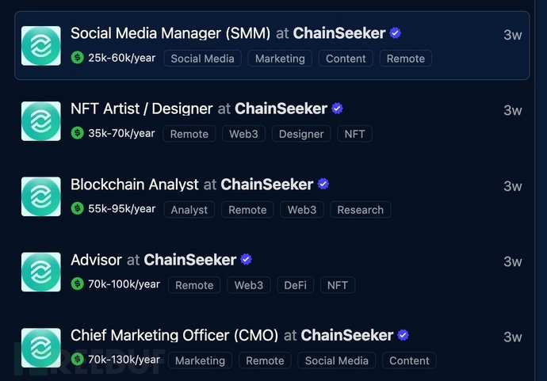Click ChainSeeker logo beside Advisor listing
The image size is (547, 381).
pos(40,272)
